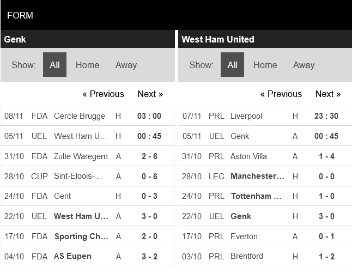Open West Ham's Previous matches page
The image size is (352, 273).
[x=281, y=94]
